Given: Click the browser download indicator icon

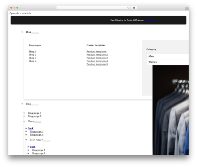Looking at the screenshot, I should [134, 8].
